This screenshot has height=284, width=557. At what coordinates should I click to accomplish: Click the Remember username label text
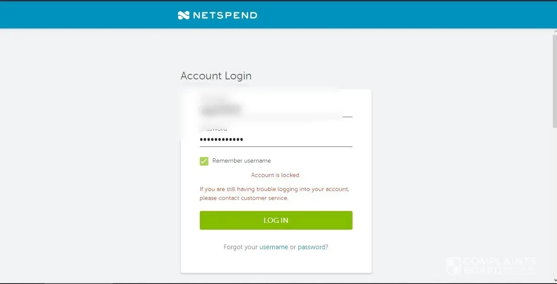click(x=241, y=161)
